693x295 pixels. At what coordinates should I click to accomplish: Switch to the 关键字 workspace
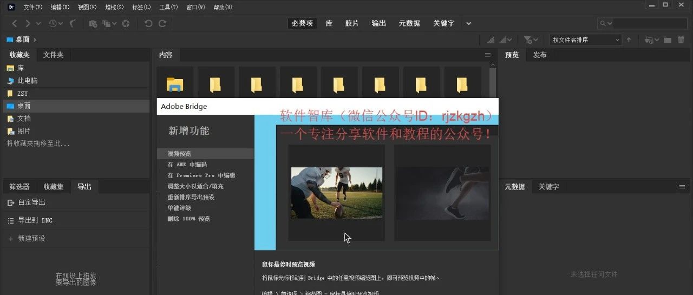click(x=444, y=23)
